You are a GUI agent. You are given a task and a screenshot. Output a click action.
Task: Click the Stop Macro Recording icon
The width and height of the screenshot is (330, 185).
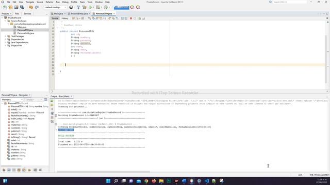(x=135, y=18)
